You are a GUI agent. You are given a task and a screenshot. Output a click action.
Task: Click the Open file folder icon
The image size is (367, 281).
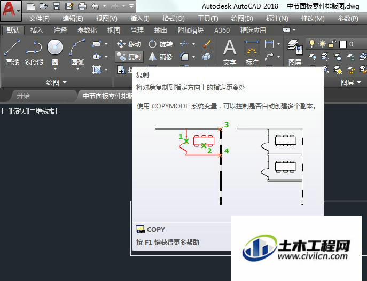43,6
